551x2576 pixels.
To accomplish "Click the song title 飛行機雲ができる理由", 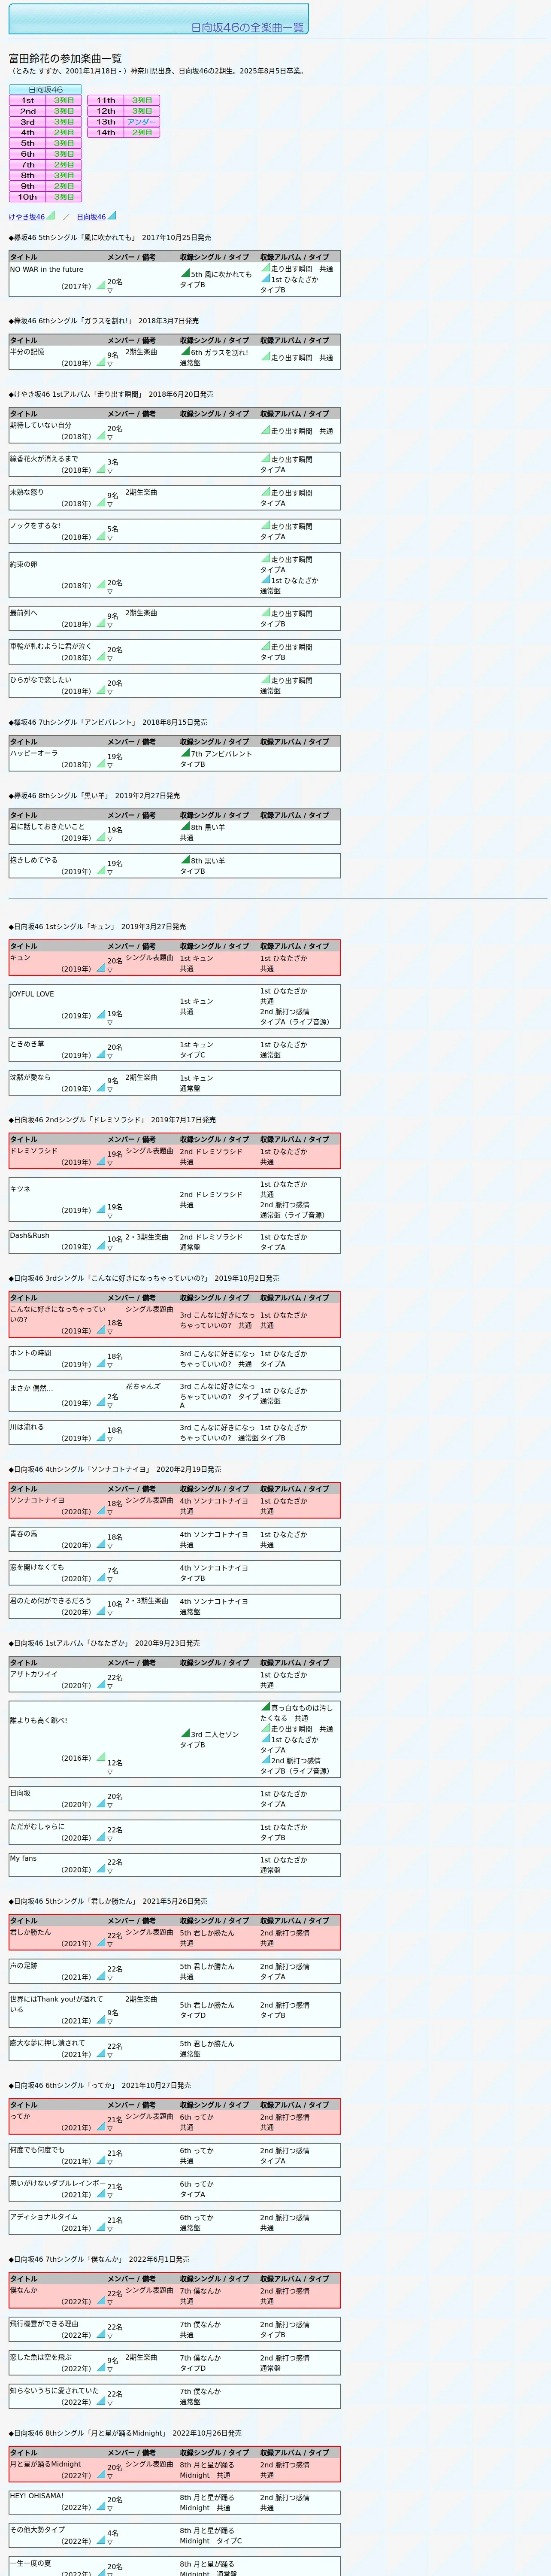I will (44, 2323).
